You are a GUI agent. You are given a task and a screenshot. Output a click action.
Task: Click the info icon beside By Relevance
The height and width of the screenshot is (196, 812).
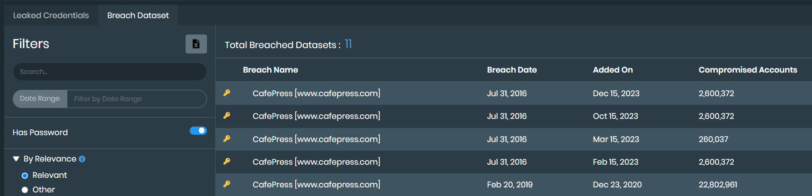click(x=82, y=159)
